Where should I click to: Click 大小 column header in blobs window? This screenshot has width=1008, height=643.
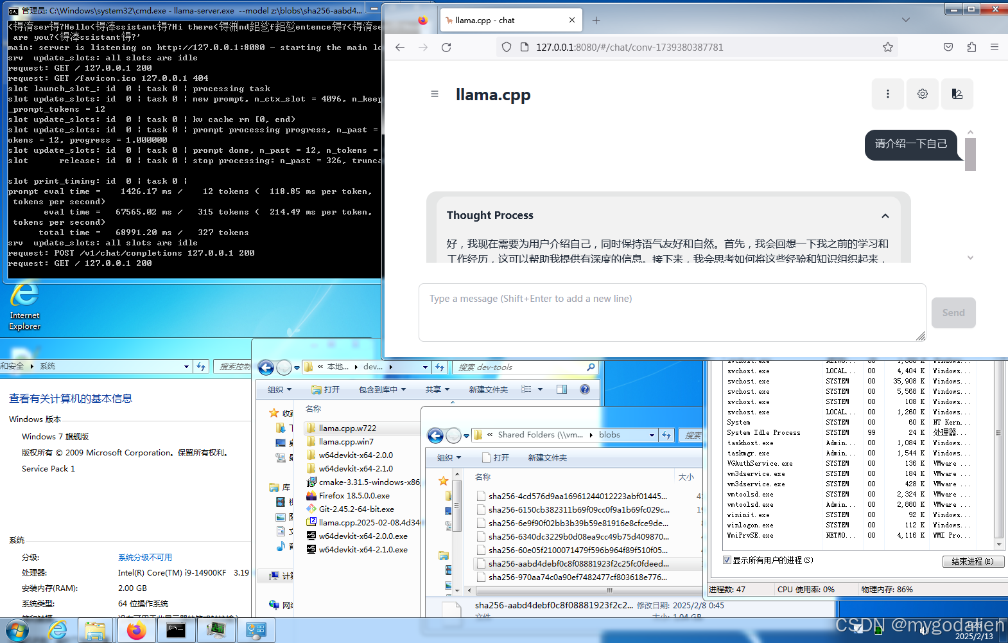(686, 477)
